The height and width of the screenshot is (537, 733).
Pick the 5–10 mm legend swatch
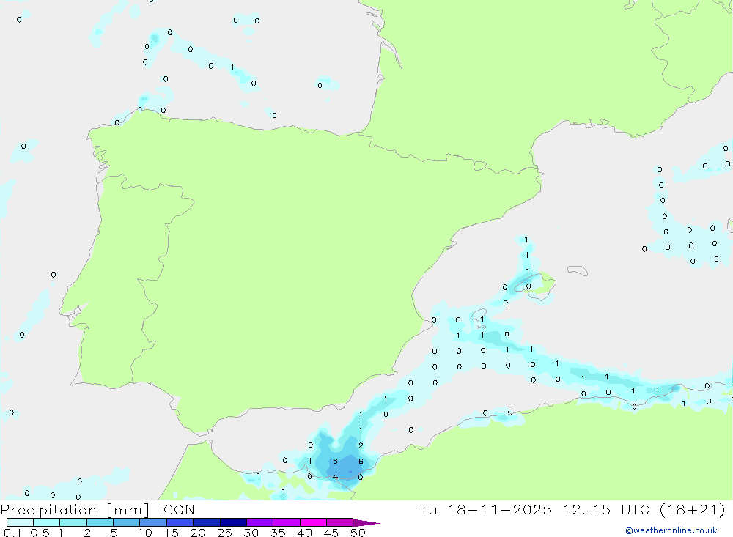coord(127,522)
